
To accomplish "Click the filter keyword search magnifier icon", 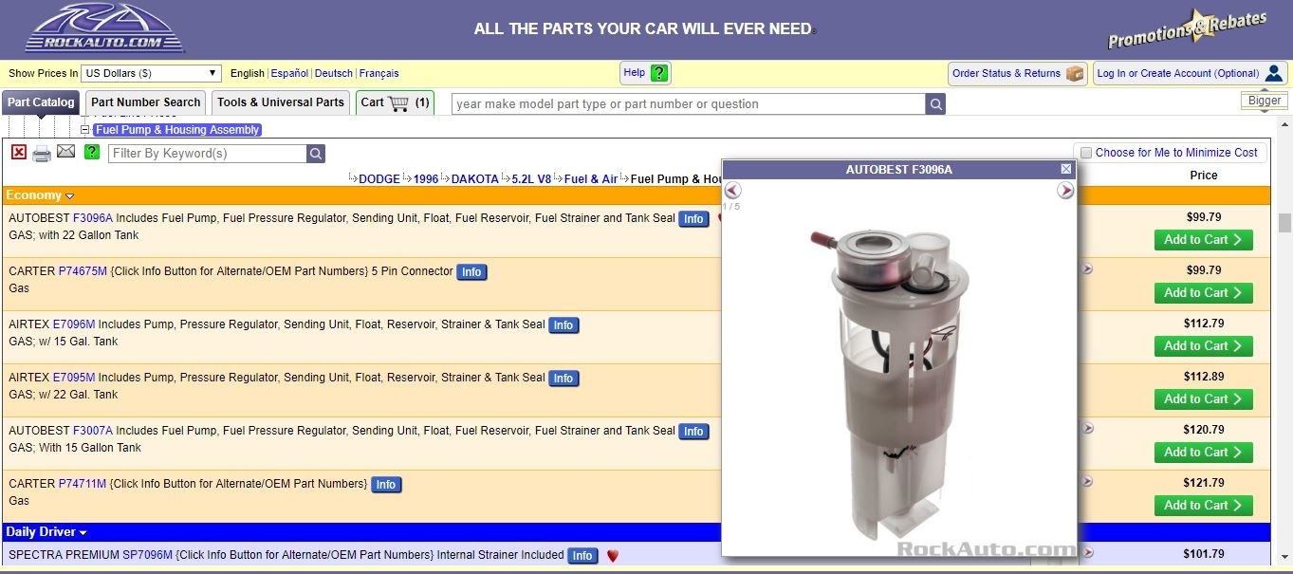I will pos(316,154).
